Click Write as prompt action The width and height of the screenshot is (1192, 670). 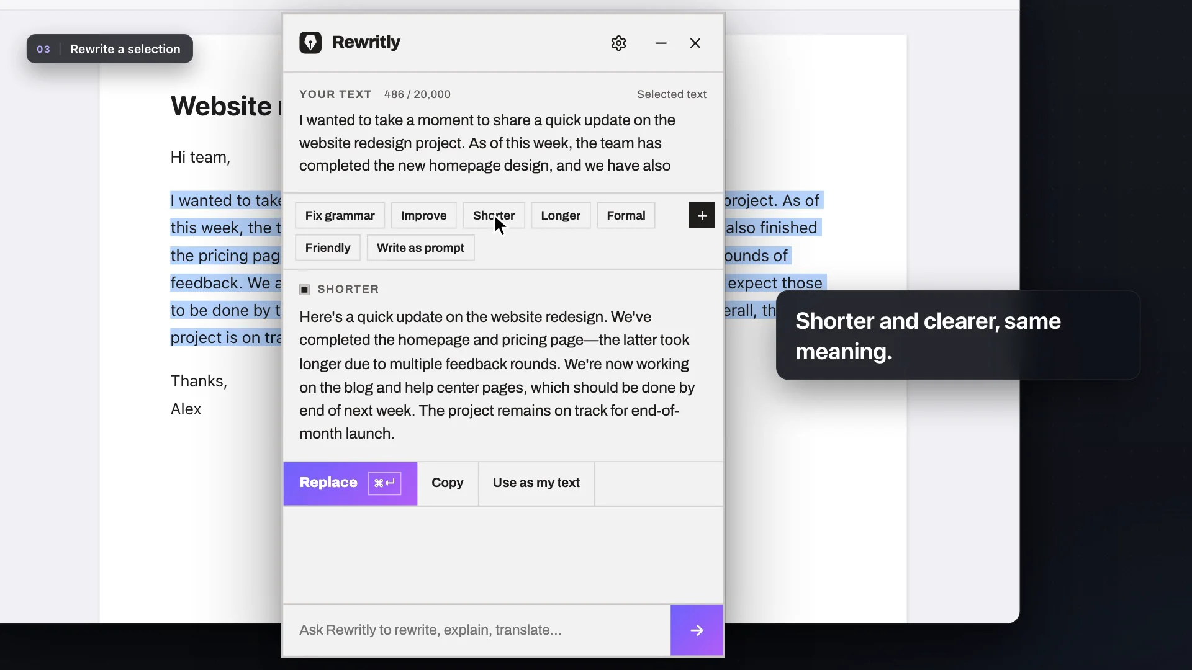[420, 248]
